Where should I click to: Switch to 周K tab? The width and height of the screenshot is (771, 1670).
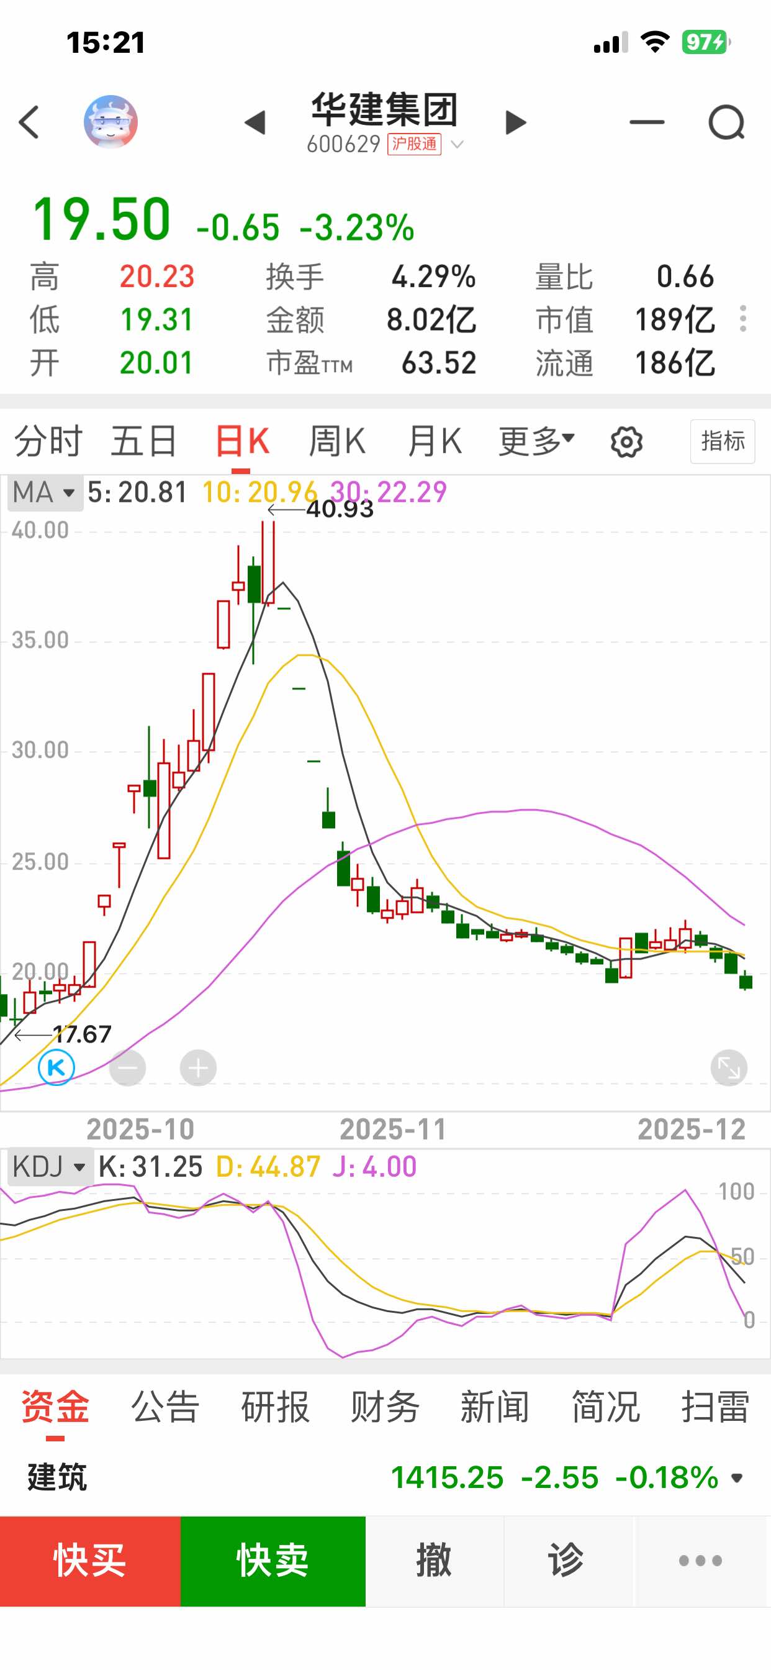[x=337, y=442]
